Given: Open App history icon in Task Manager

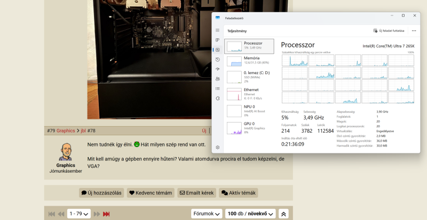Looking at the screenshot, I should pyautogui.click(x=217, y=60).
